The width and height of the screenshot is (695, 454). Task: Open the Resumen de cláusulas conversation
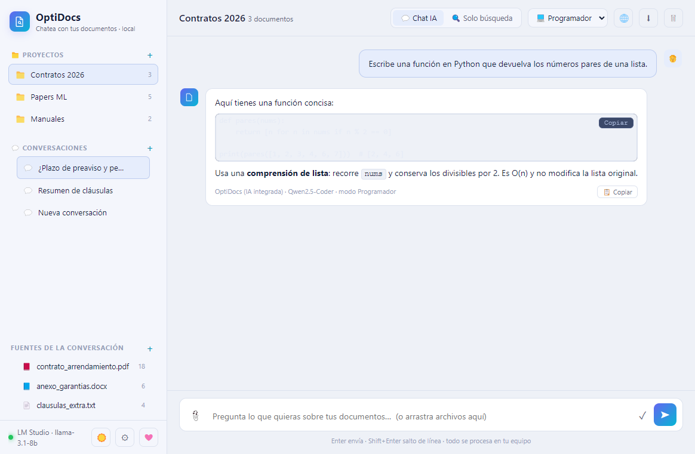click(x=84, y=190)
